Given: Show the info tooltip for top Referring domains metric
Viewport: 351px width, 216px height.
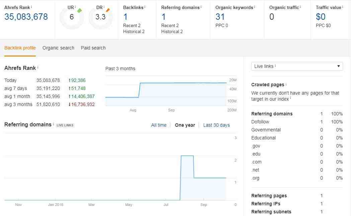Looking at the screenshot, I should pos(201,7).
